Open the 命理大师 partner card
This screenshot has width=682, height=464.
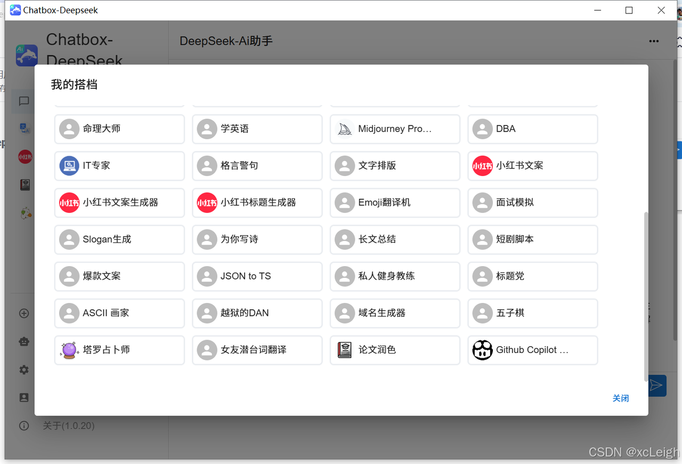click(119, 129)
